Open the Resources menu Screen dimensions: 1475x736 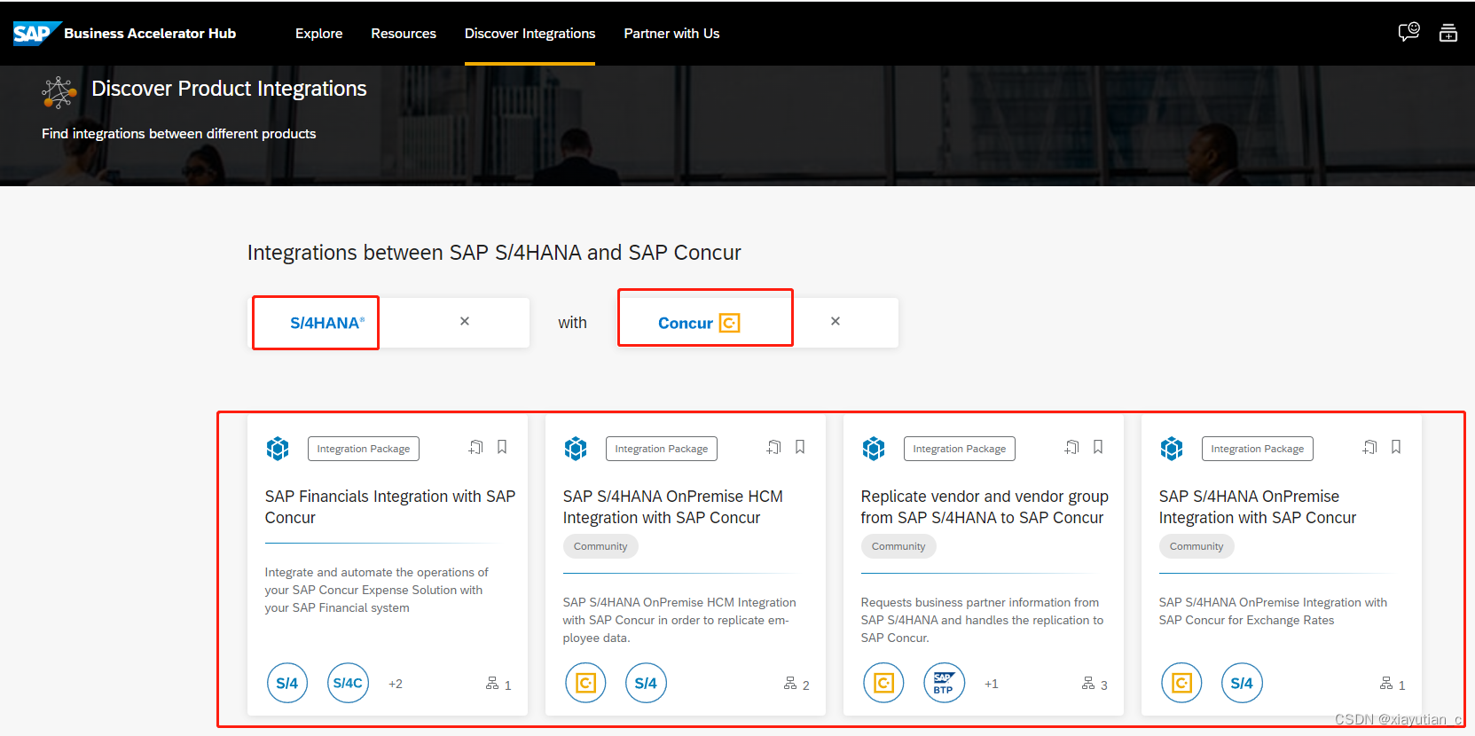[x=404, y=34]
